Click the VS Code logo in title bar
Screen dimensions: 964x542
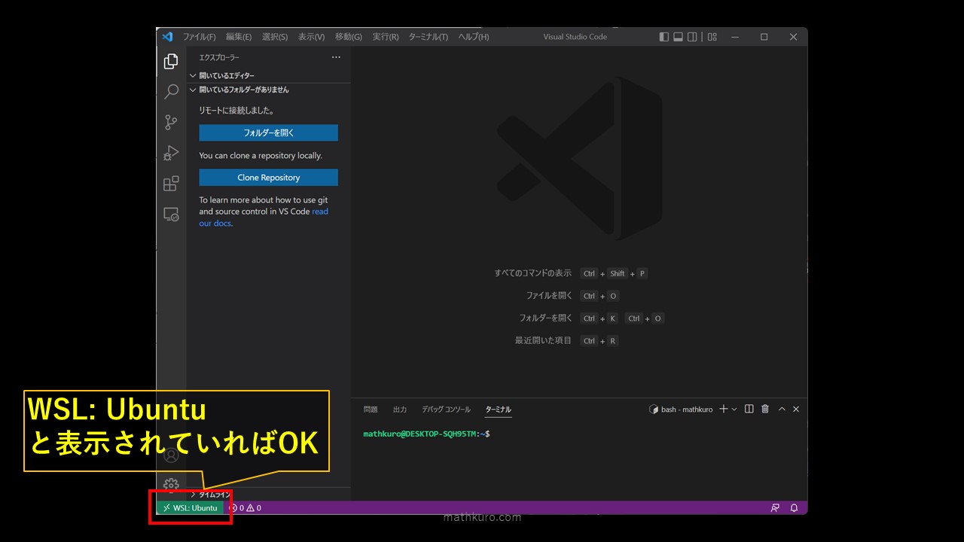coord(167,37)
